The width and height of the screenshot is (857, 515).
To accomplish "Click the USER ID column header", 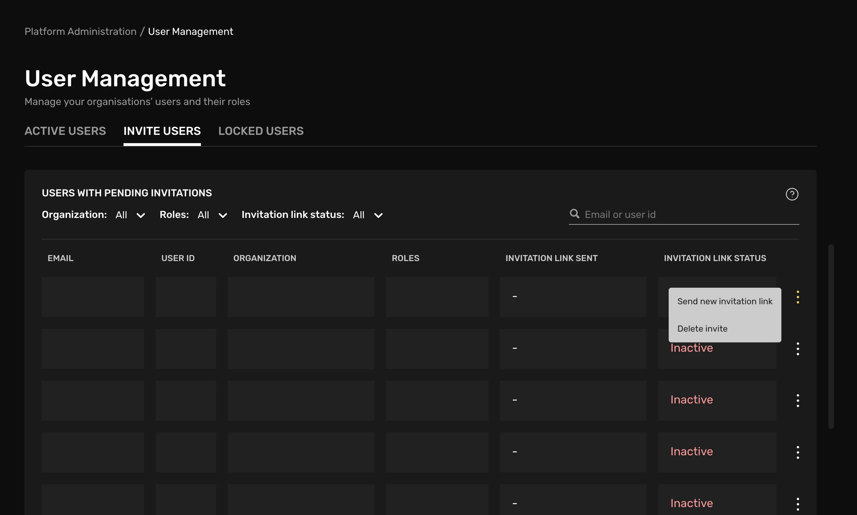I will pyautogui.click(x=178, y=258).
